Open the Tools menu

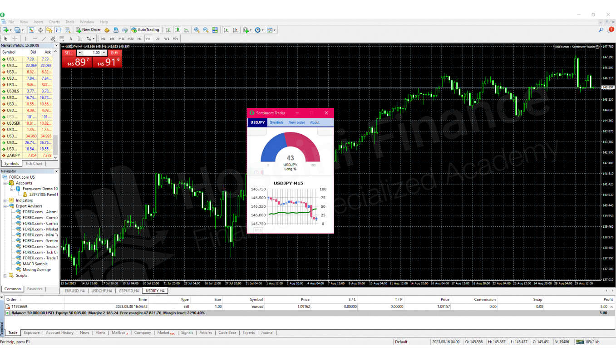pyautogui.click(x=69, y=22)
